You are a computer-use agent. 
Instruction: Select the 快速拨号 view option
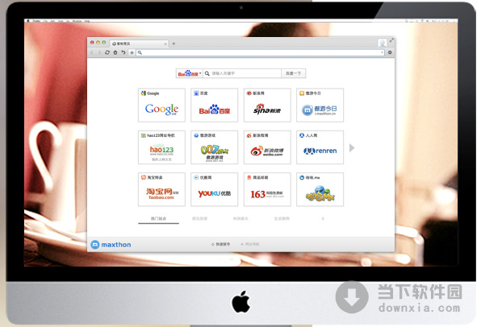click(x=220, y=244)
